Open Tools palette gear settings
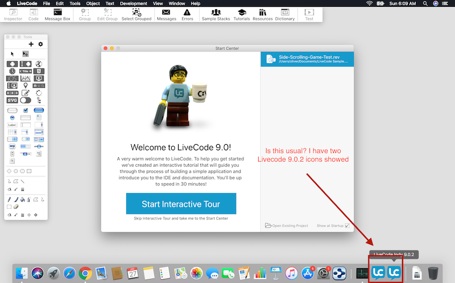455x283 pixels. click(x=40, y=44)
